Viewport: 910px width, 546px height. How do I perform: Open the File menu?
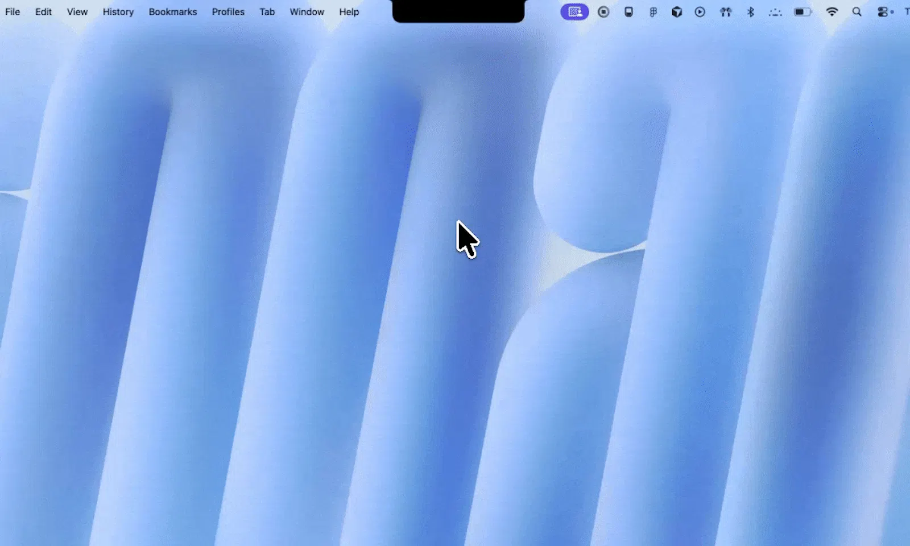[x=13, y=11]
